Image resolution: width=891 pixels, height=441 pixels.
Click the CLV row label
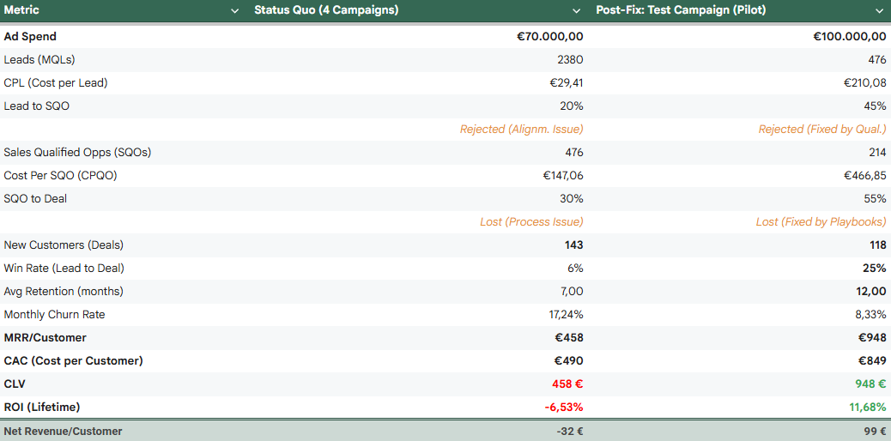pyautogui.click(x=15, y=384)
